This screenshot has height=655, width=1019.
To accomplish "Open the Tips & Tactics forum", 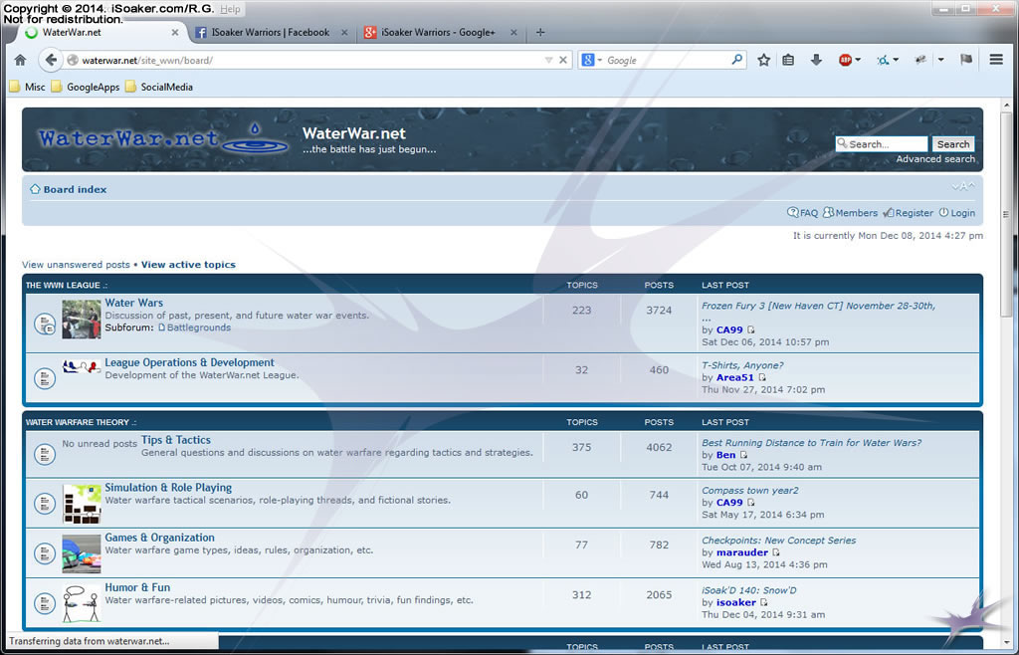I will tap(175, 440).
